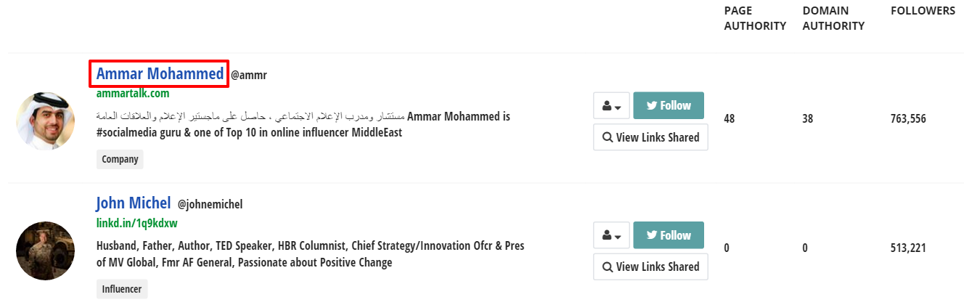Open Ammar Mohammed's profile name link
964x305 pixels.
160,74
